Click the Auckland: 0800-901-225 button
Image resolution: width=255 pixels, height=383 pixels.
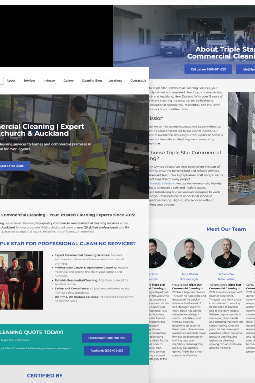(107, 351)
